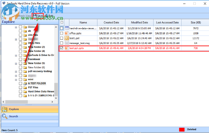Check the message_test.msg file checkbox
Screen dimensions: 209x133
[61, 43]
